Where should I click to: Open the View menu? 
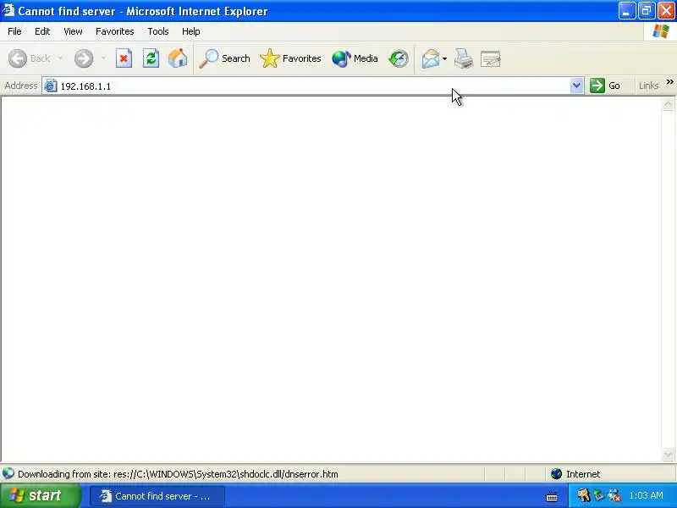[x=73, y=31]
